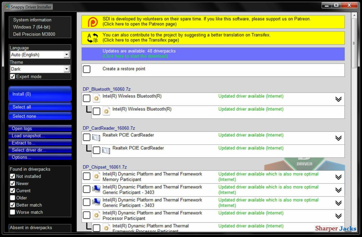This screenshot has height=237, width=362.
Task: Open the Language dropdown
Action: tap(66, 55)
